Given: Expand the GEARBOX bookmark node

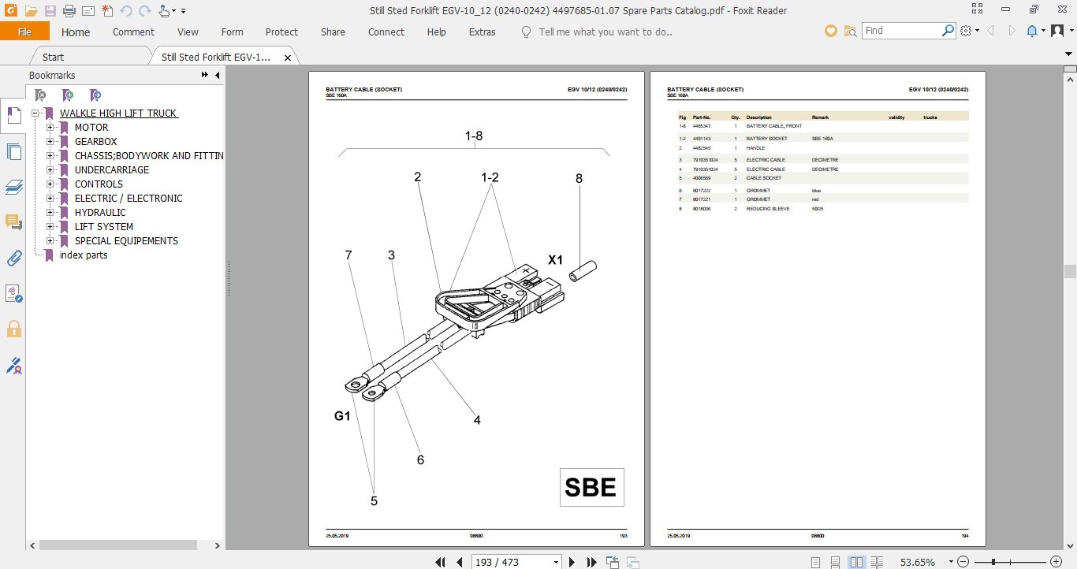Looking at the screenshot, I should [x=50, y=142].
